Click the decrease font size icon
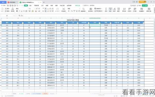Screen dimensions: 155x97 pyautogui.click(x=39, y=9)
